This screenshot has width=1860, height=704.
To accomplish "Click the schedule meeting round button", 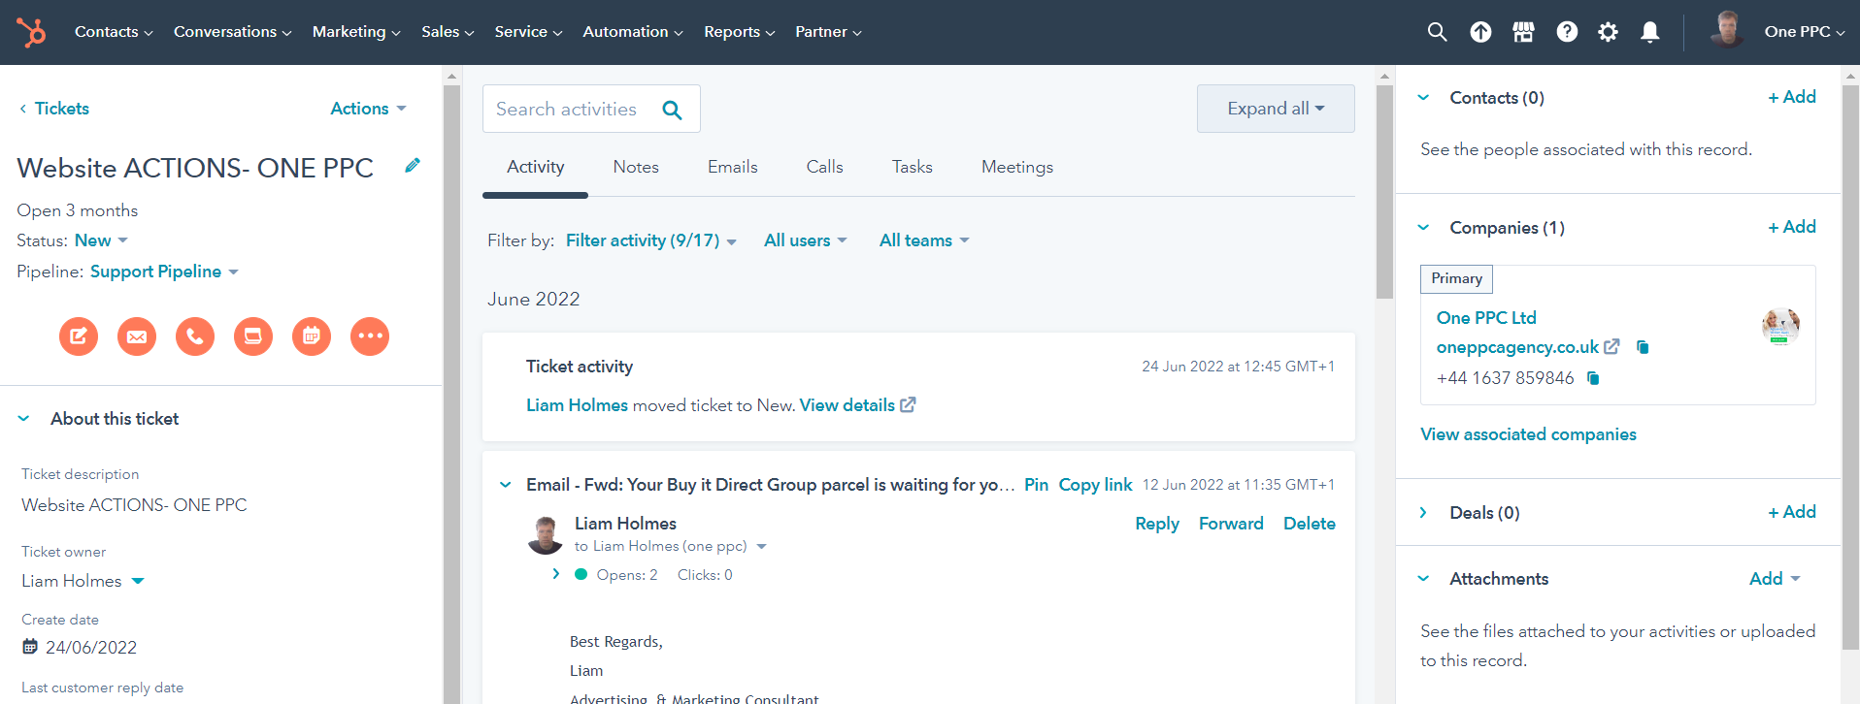I will coord(312,336).
